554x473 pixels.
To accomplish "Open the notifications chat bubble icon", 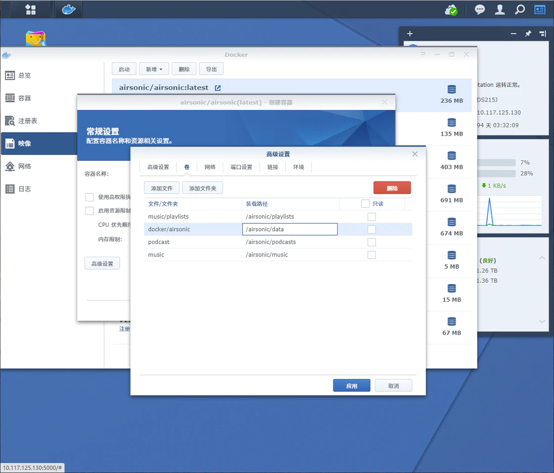I will tap(480, 9).
